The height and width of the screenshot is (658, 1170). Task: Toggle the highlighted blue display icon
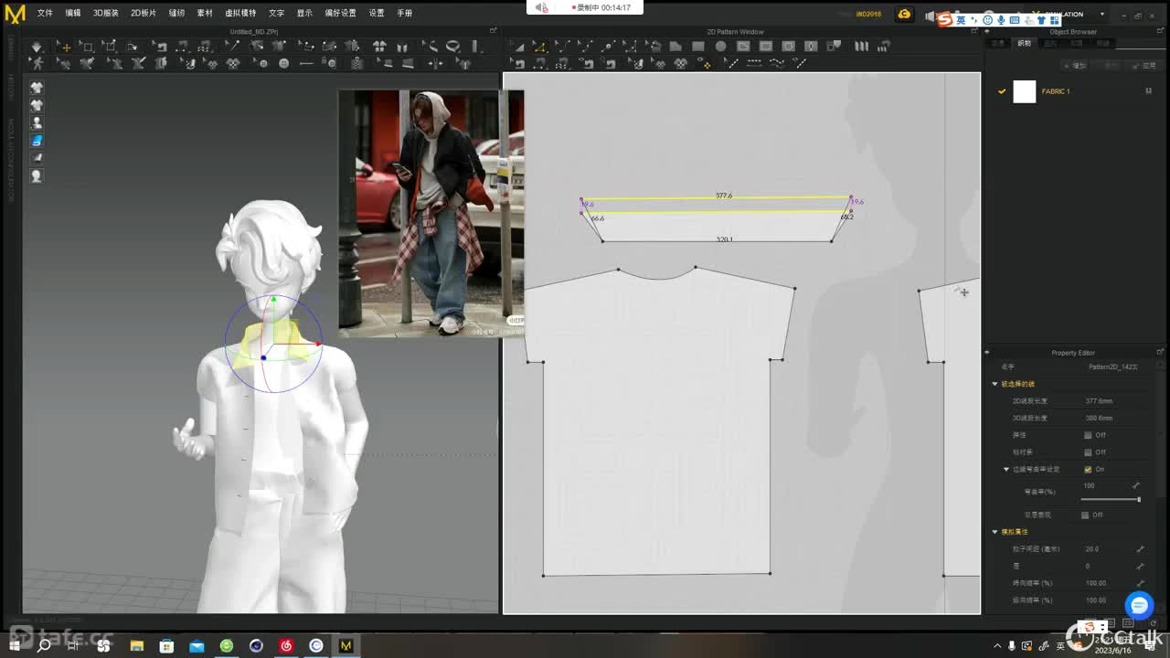(37, 140)
